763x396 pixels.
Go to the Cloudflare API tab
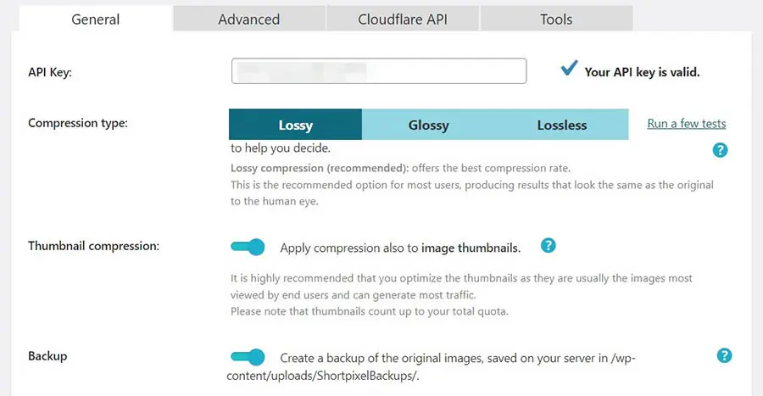point(403,19)
